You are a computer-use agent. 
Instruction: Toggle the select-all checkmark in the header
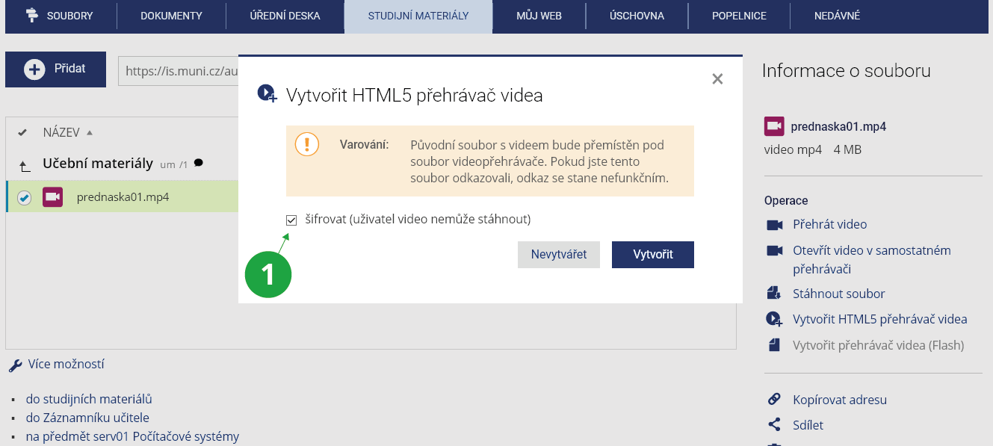tap(22, 133)
